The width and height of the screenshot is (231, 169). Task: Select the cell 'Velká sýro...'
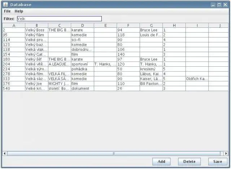click(x=37, y=69)
